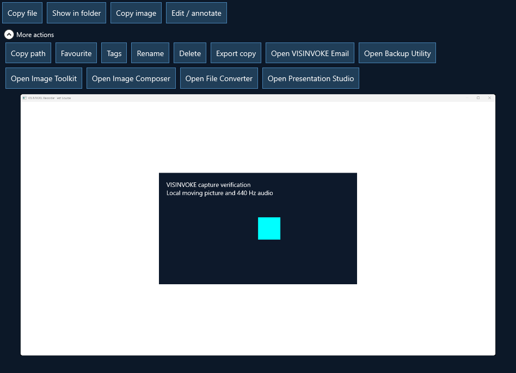The image size is (516, 373).
Task: Show the capture in its folder
Action: [x=76, y=13]
